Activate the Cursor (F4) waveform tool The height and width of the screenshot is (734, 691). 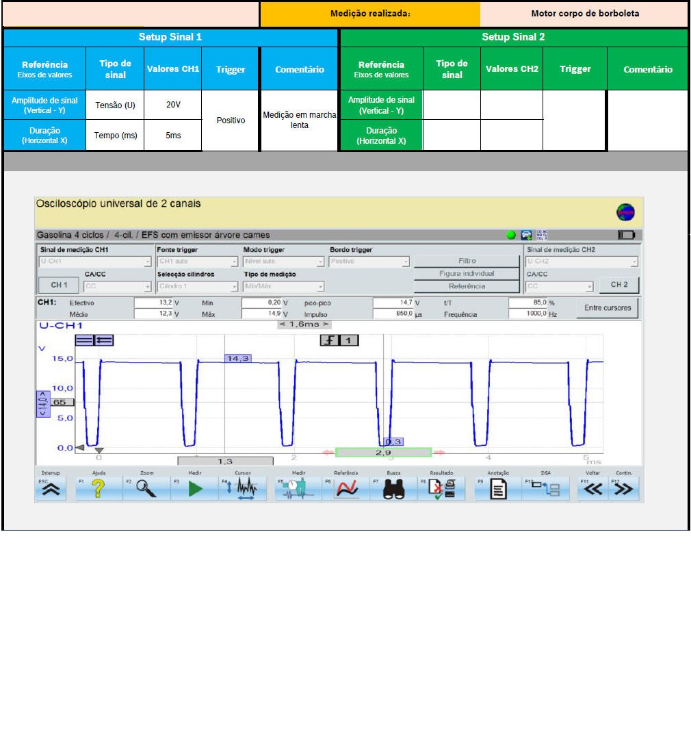click(245, 488)
